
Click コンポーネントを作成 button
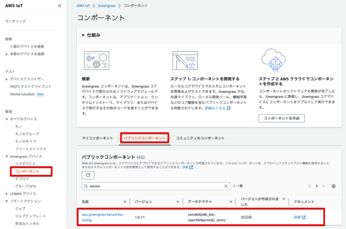(282, 118)
